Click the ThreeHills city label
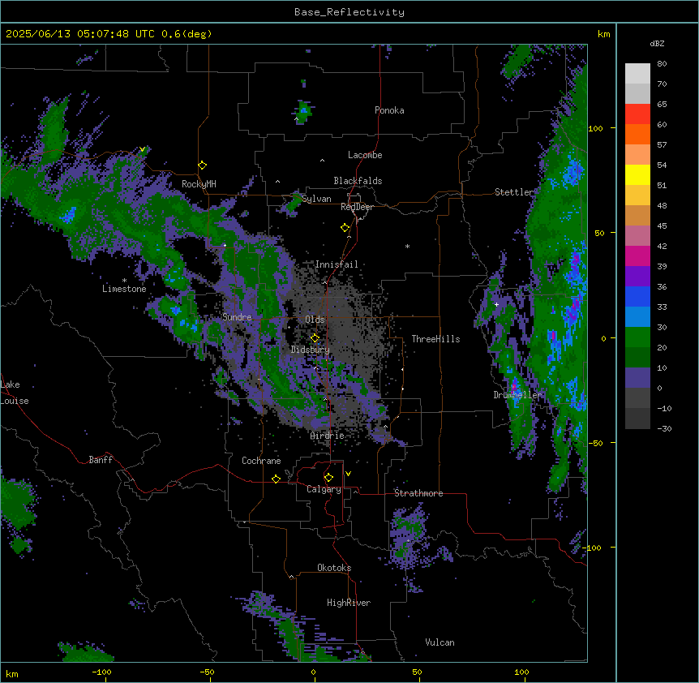The height and width of the screenshot is (683, 699). 435,339
